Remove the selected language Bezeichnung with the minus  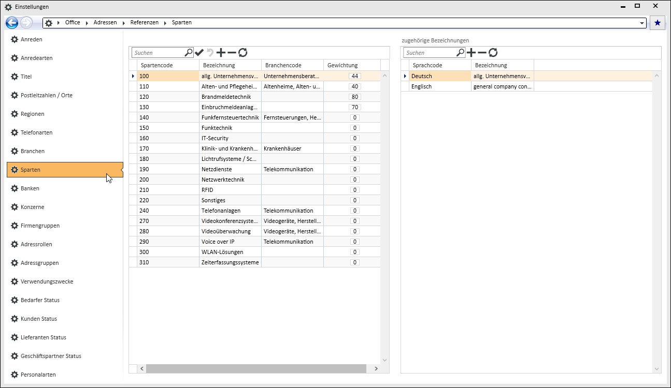tap(482, 52)
